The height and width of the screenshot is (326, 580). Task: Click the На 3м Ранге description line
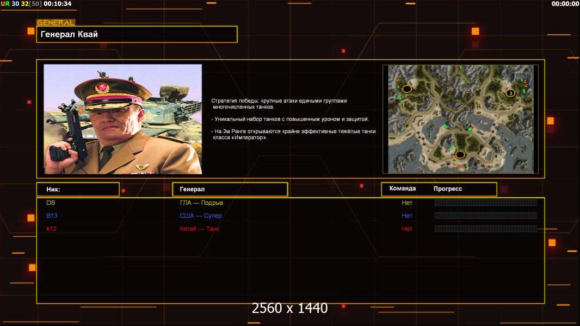(x=294, y=134)
